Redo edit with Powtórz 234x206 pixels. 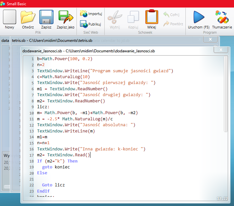173,24
